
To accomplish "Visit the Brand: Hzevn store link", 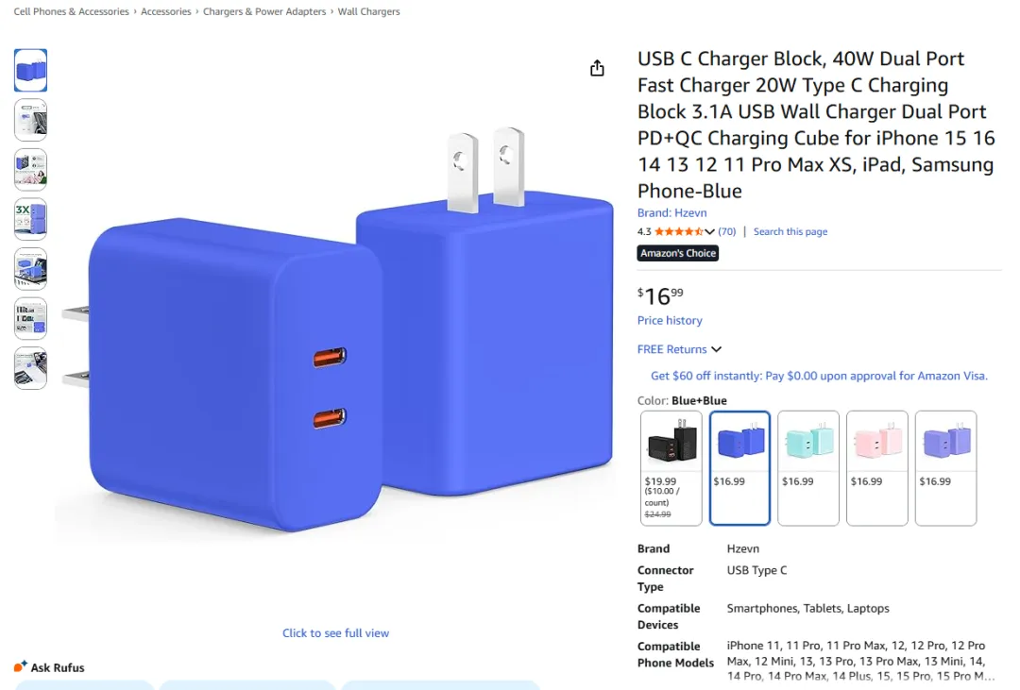I will [672, 212].
